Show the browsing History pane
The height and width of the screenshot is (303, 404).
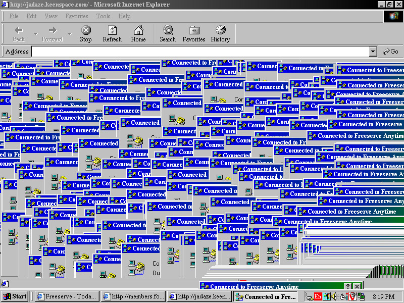(x=220, y=34)
